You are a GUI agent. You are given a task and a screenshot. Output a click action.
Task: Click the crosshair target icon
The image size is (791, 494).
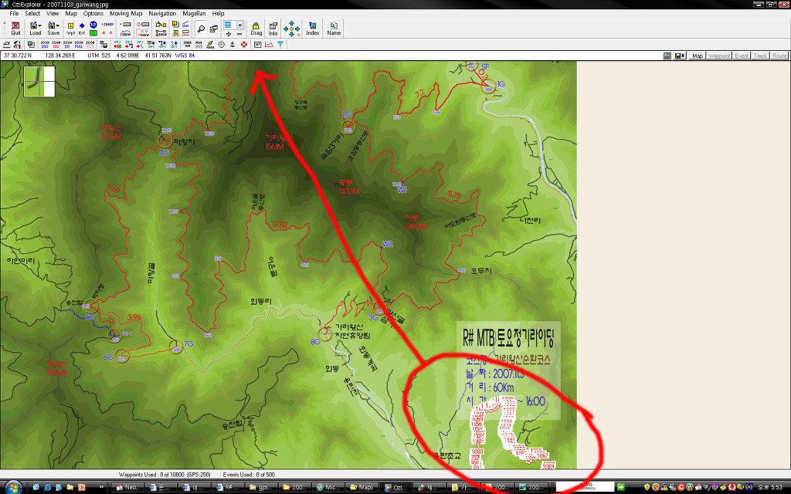click(221, 44)
